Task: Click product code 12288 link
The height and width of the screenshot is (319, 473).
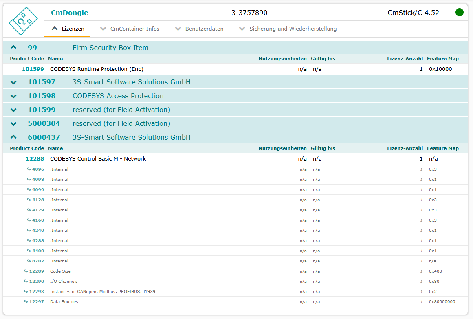Action: [35, 158]
